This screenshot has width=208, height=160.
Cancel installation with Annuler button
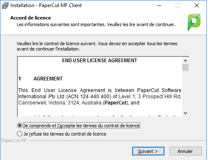[186, 151]
